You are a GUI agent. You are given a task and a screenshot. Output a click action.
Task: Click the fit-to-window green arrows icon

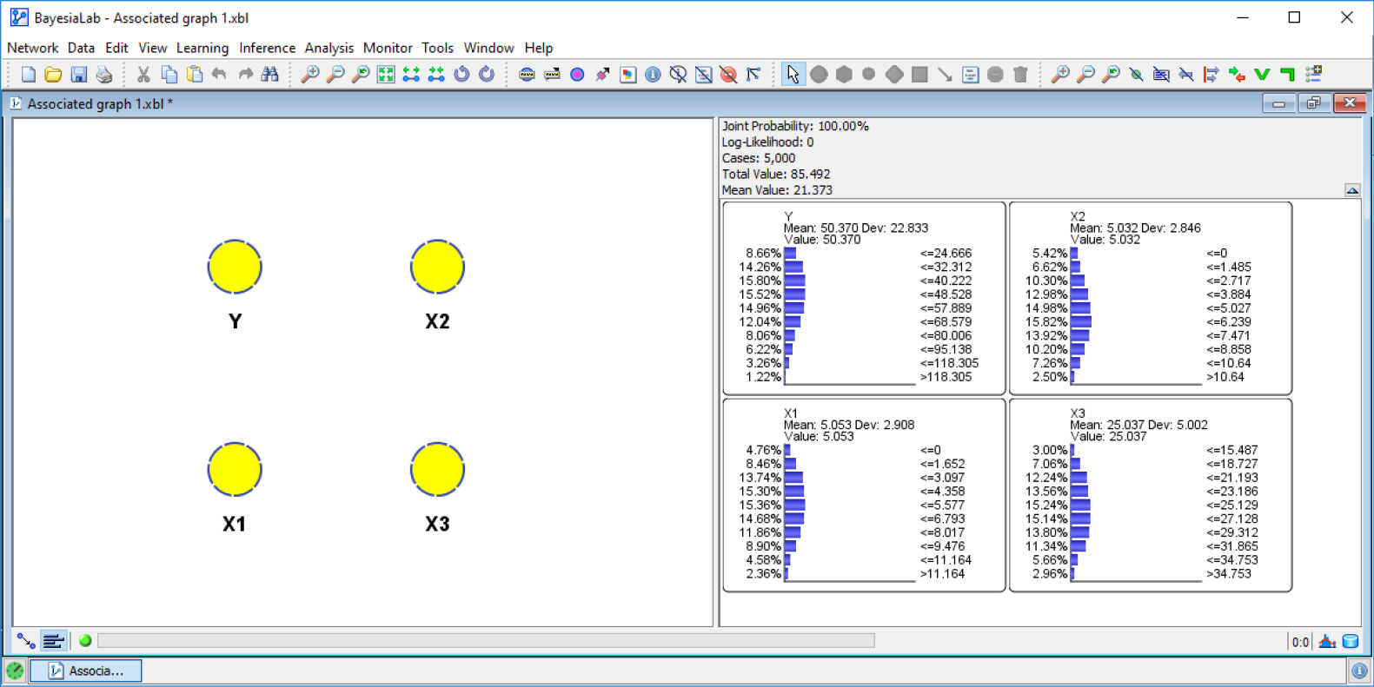click(x=386, y=75)
